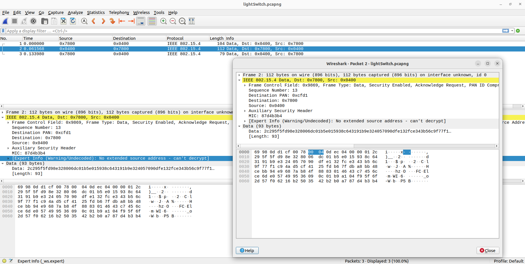
Task: Toggle the zoom 1:1 original size icon
Action: pyautogui.click(x=182, y=21)
